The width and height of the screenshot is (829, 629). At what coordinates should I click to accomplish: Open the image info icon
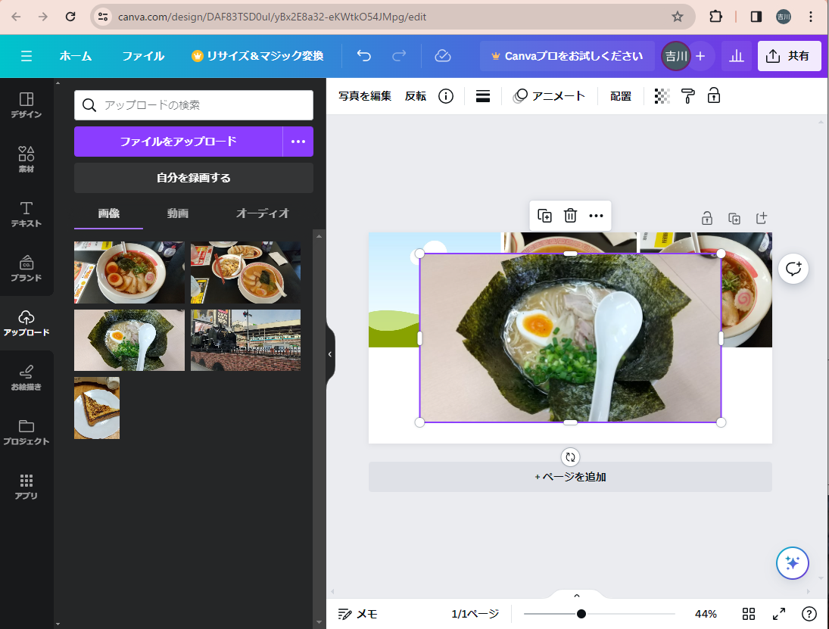click(446, 96)
